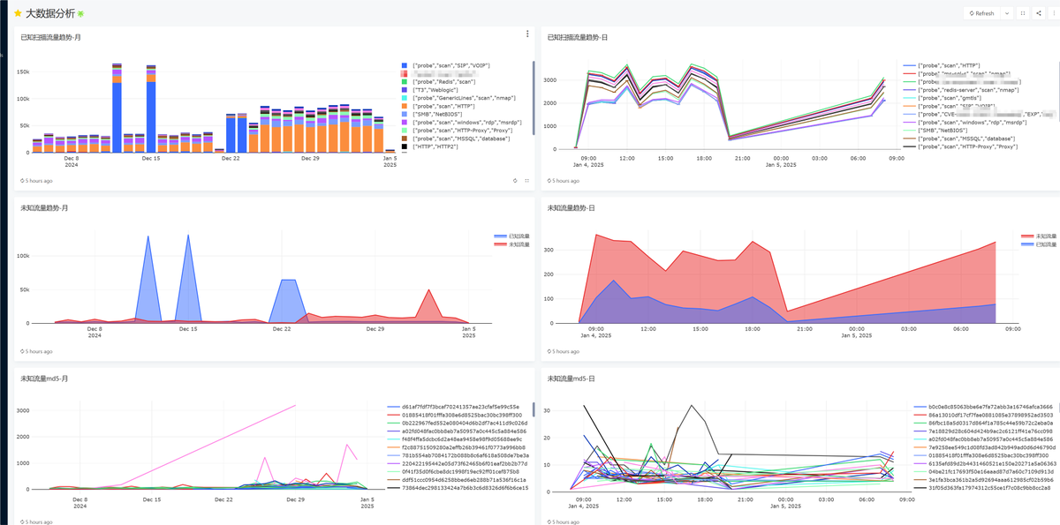Click "5 hours ago" under 未知流量趋势-月 chart
Image resolution: width=1060 pixels, height=525 pixels.
pos(39,351)
